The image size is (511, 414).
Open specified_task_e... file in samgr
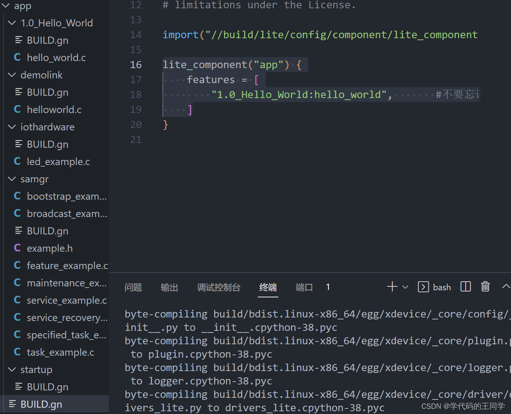pyautogui.click(x=66, y=335)
